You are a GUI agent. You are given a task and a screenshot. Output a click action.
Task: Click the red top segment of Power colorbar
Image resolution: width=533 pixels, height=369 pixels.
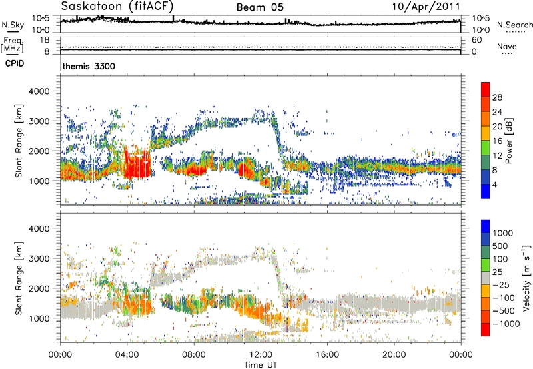pyautogui.click(x=486, y=89)
